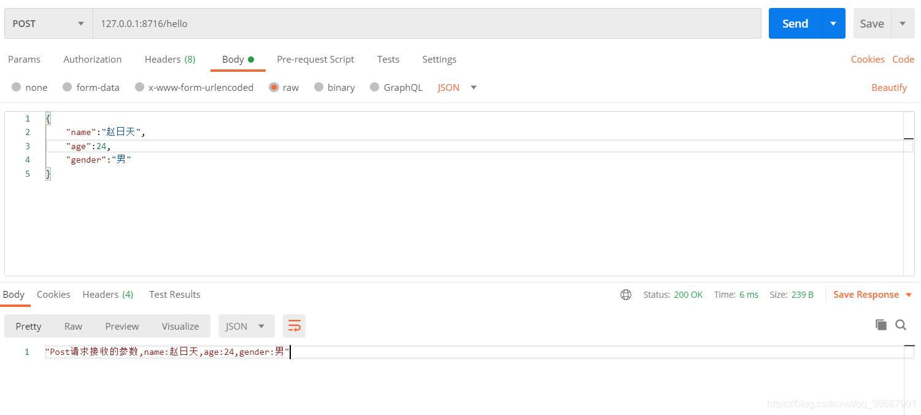
Task: Open the Pre-request Script tab
Action: tap(315, 59)
